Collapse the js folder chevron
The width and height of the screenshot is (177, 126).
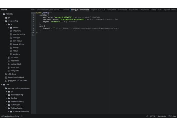click(x=6, y=24)
